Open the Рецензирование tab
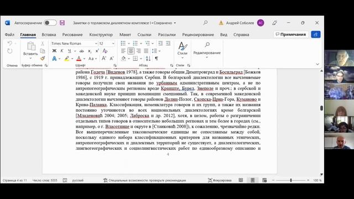354x199 pixels. click(x=198, y=34)
